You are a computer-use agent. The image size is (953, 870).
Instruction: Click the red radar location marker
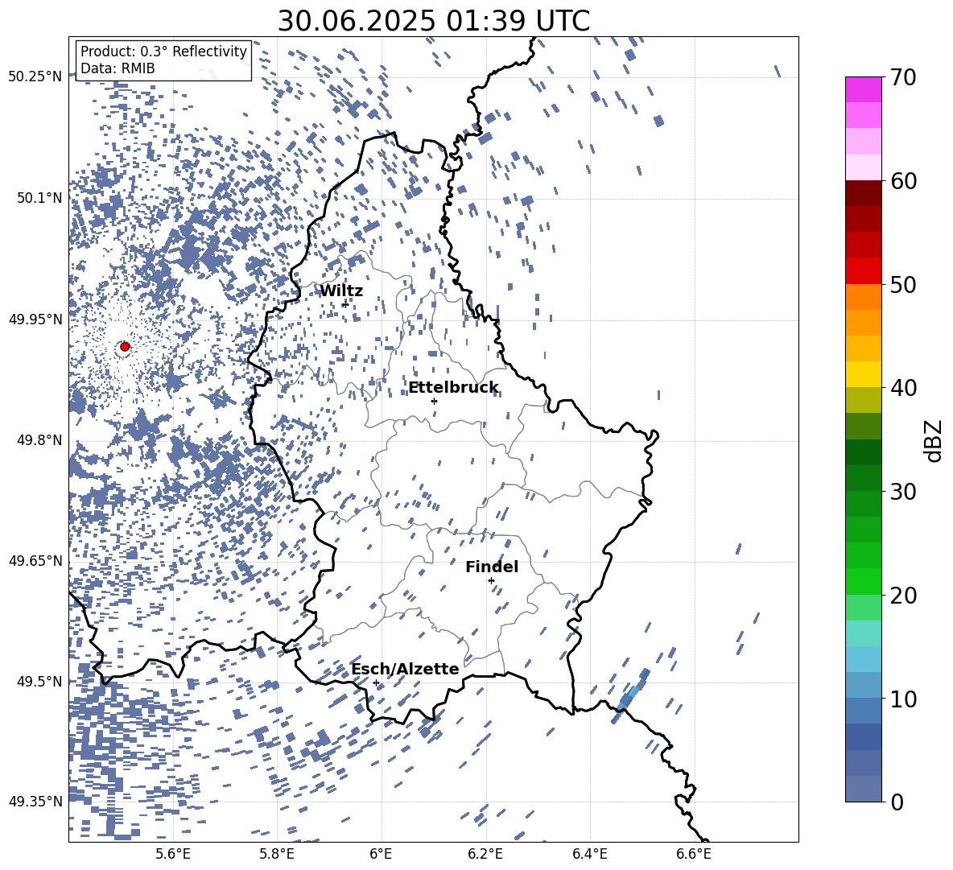point(125,347)
